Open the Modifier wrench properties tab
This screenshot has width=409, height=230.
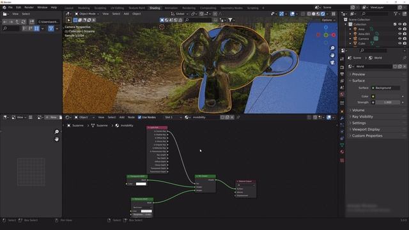(x=342, y=118)
